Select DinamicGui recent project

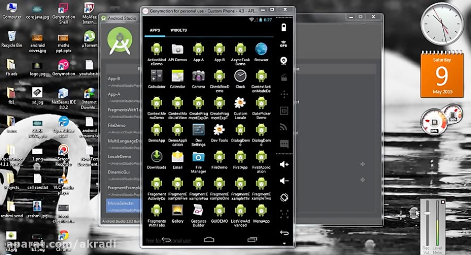point(123,175)
